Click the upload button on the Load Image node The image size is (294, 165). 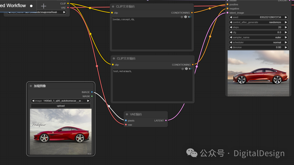(x=61, y=106)
